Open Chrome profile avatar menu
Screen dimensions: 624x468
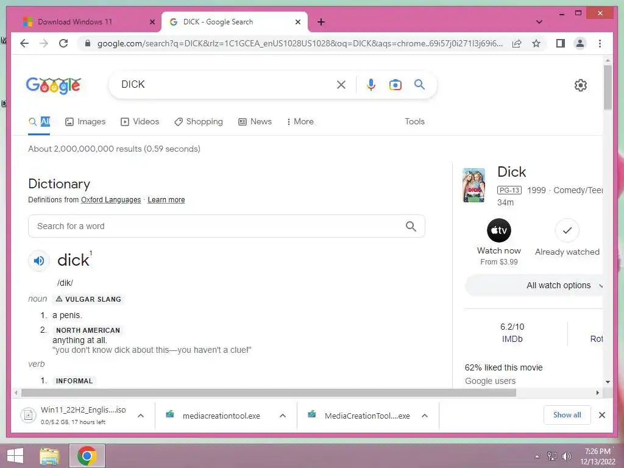[x=580, y=43]
